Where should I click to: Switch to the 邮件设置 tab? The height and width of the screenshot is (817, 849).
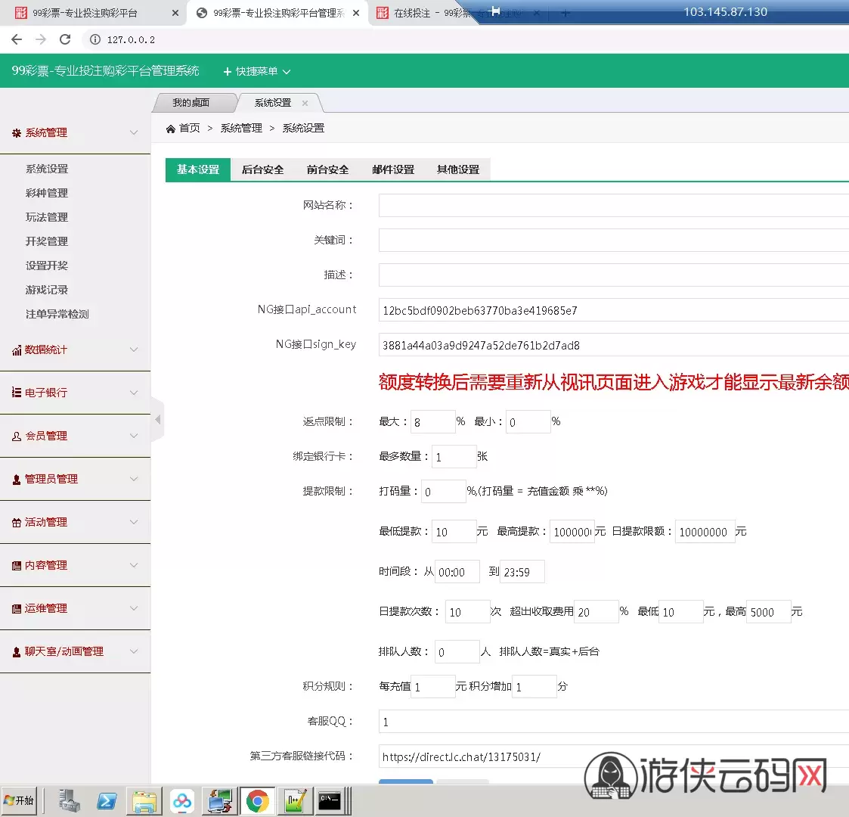click(x=393, y=169)
